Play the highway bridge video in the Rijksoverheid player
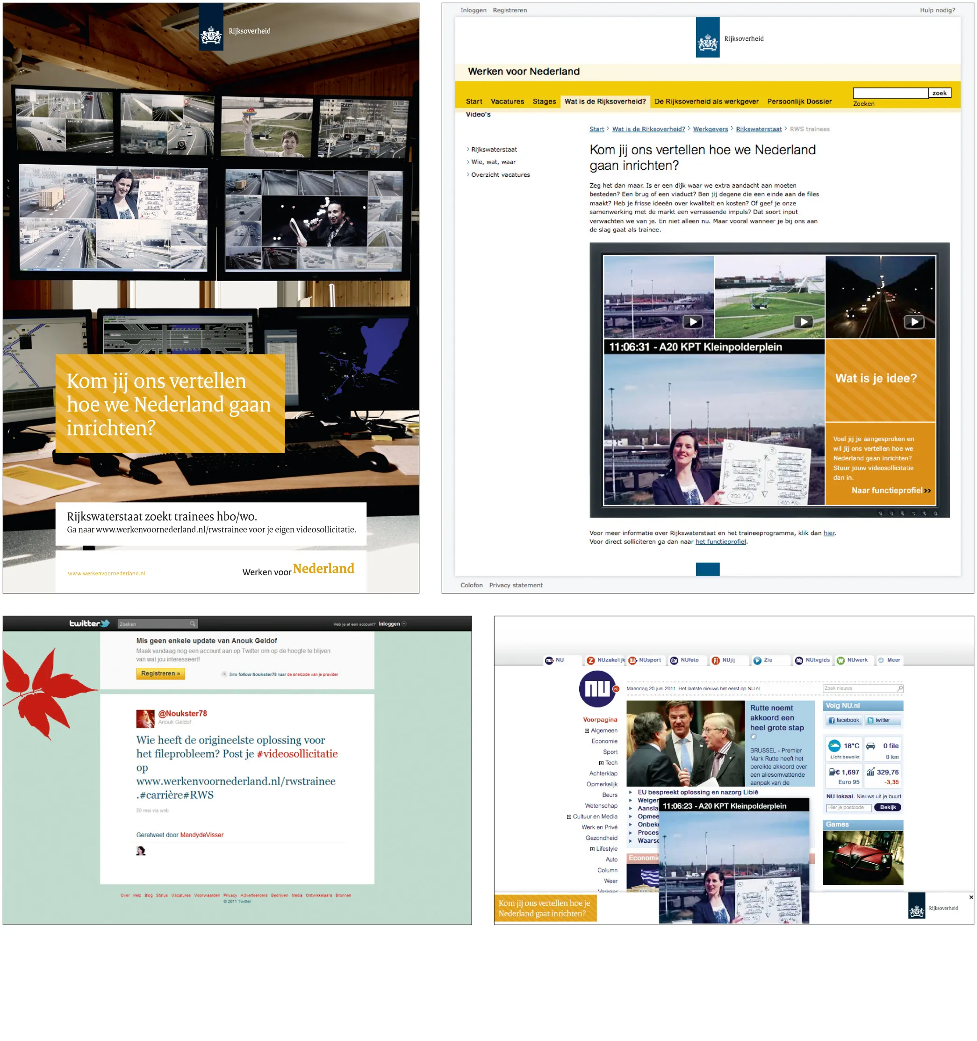 coord(692,322)
